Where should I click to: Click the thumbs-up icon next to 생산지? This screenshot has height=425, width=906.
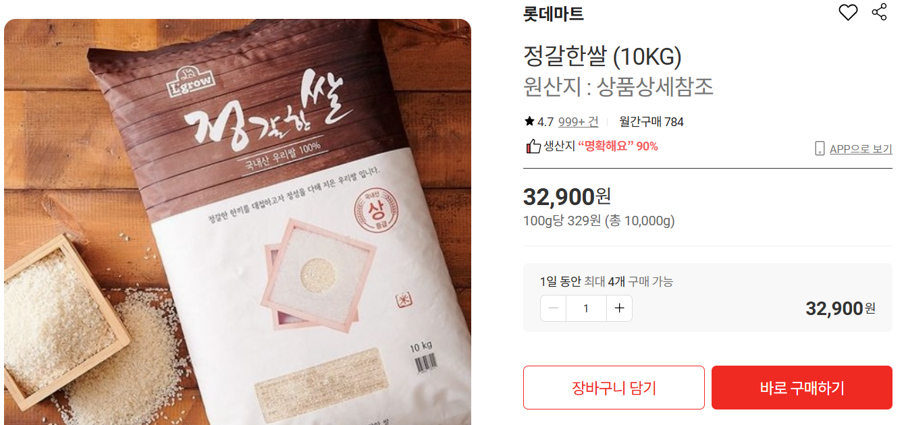click(x=533, y=146)
